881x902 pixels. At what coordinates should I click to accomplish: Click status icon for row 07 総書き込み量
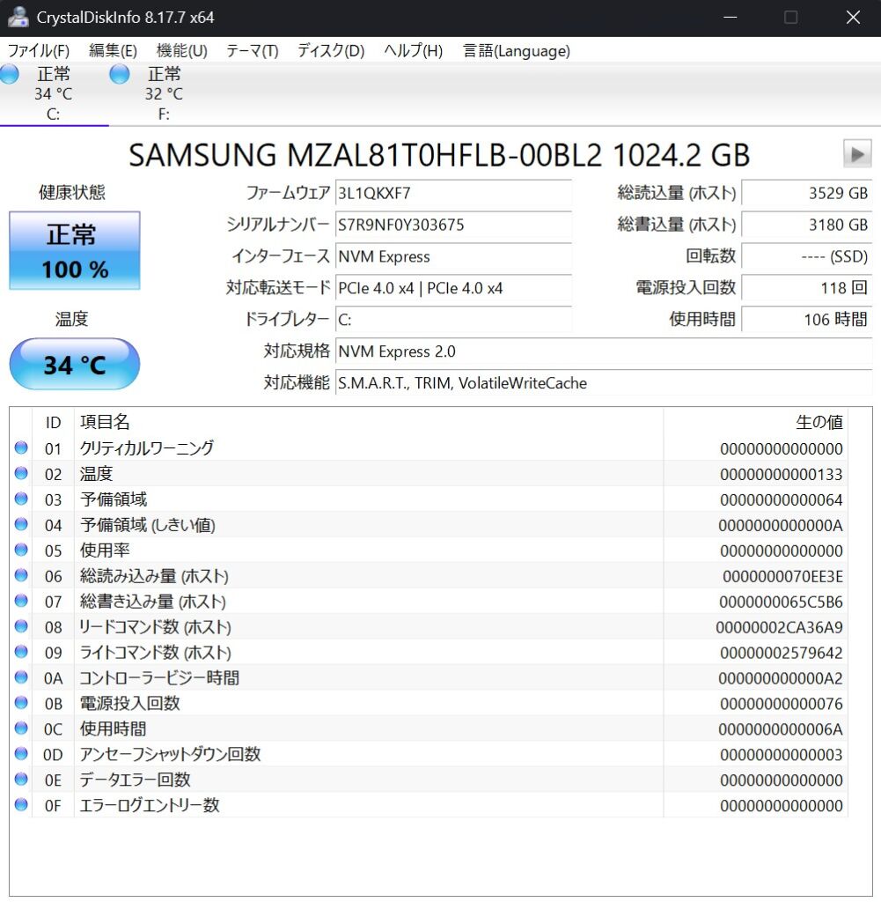coord(21,601)
